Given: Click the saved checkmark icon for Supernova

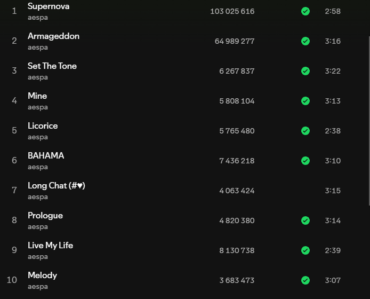Looking at the screenshot, I should (x=305, y=11).
